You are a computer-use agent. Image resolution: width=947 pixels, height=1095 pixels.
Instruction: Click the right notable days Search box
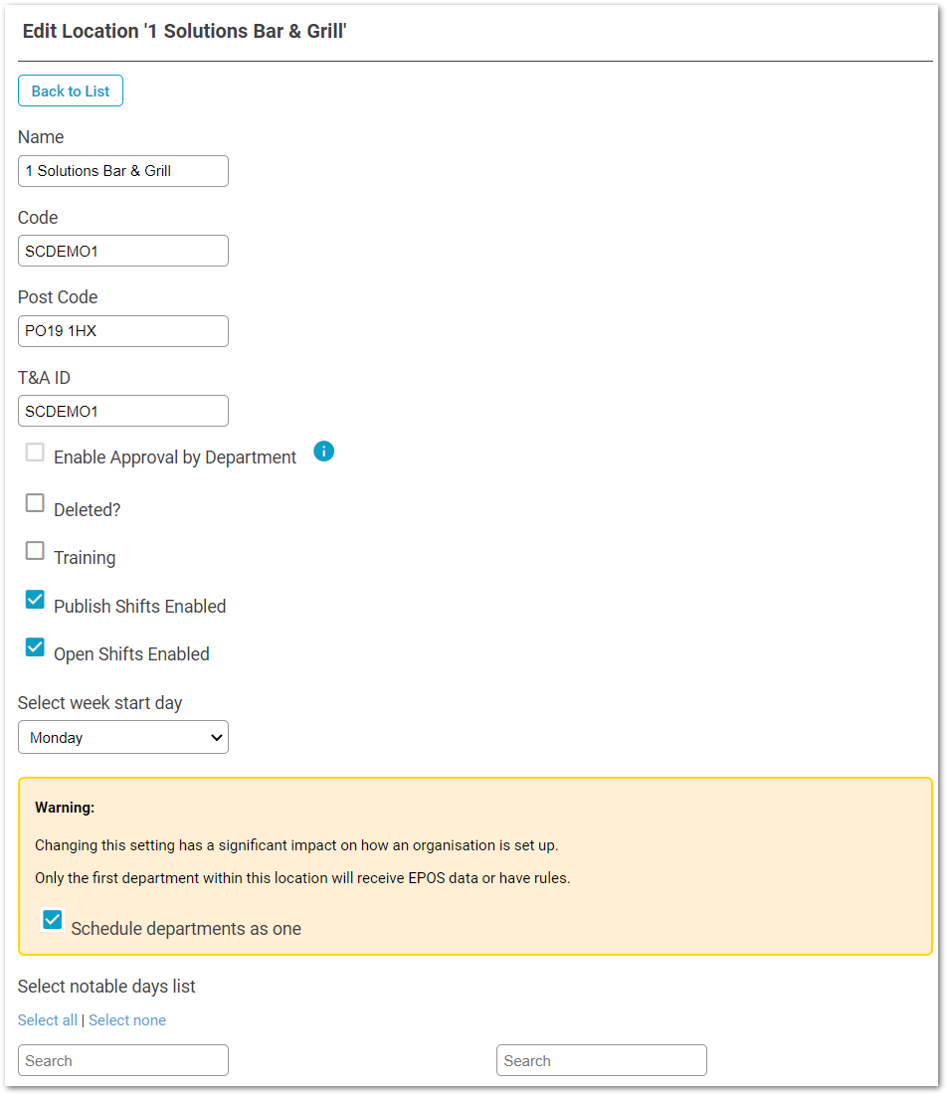tap(601, 1060)
